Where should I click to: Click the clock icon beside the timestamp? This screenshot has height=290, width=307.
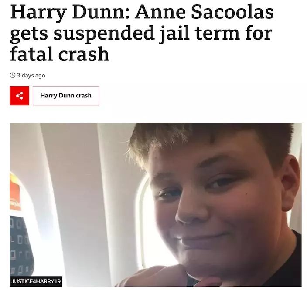13,75
